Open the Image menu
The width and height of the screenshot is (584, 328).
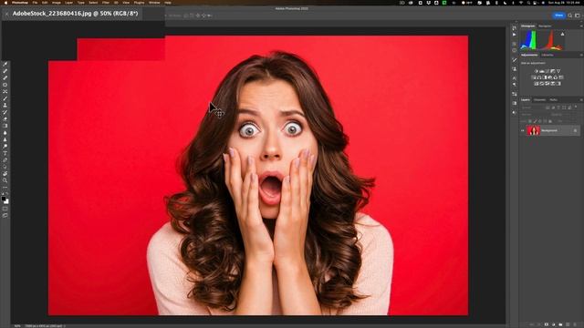(x=57, y=3)
